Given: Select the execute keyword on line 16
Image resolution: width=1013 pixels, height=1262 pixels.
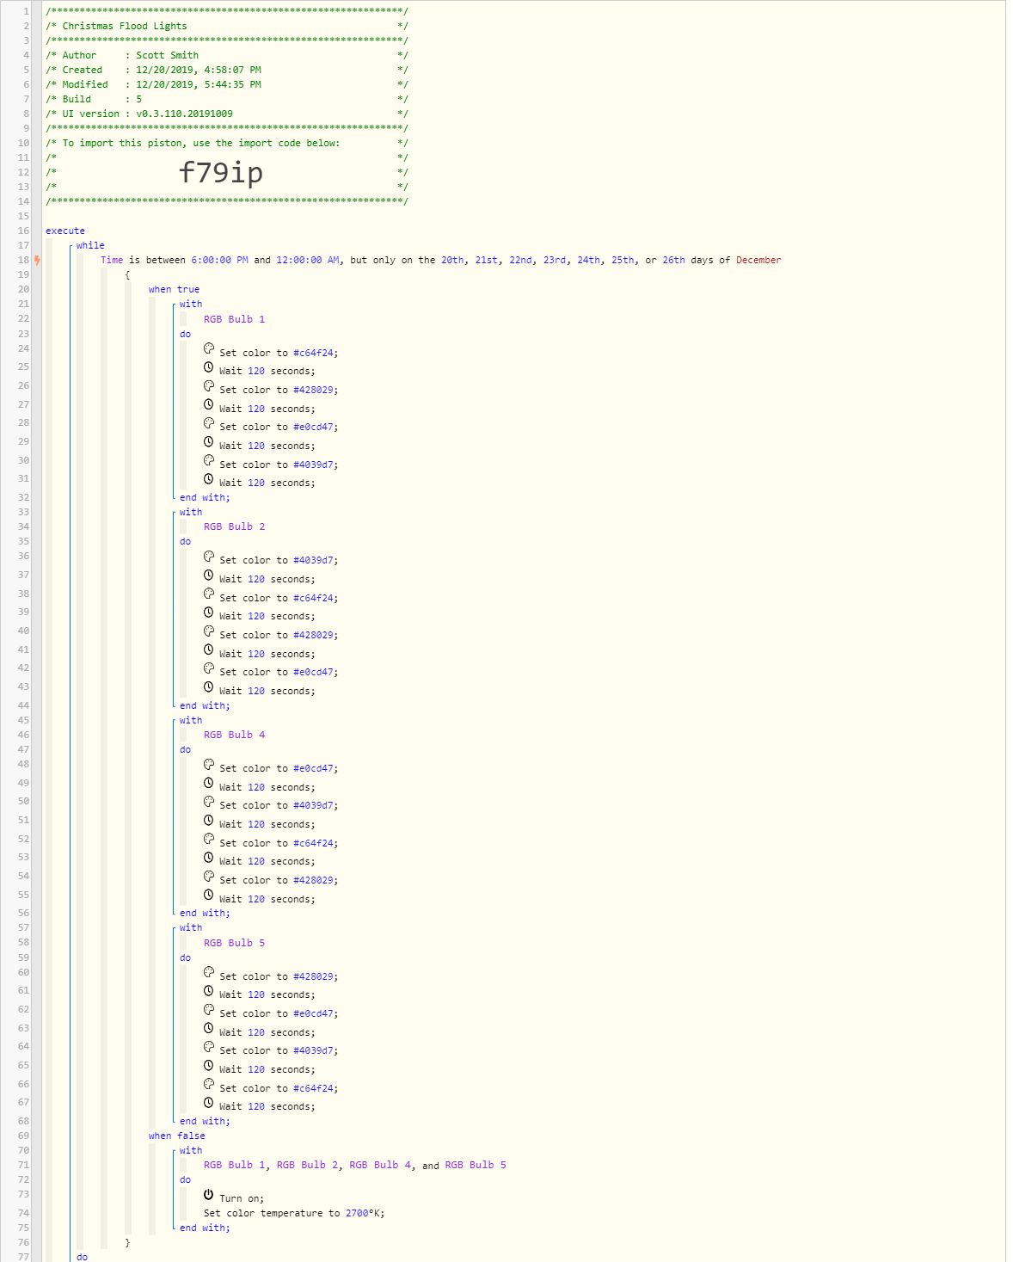Looking at the screenshot, I should [x=65, y=231].
